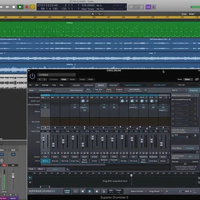Toggle the Mics show channels button
200x200 pixels.
88,90
